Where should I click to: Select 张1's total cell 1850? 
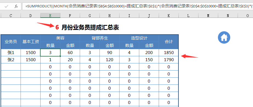coord(169,53)
